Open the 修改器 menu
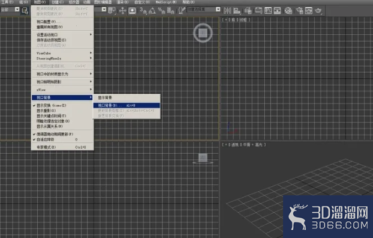 point(74,2)
